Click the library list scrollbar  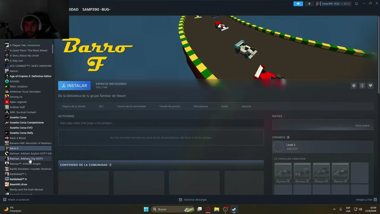(x=53, y=49)
